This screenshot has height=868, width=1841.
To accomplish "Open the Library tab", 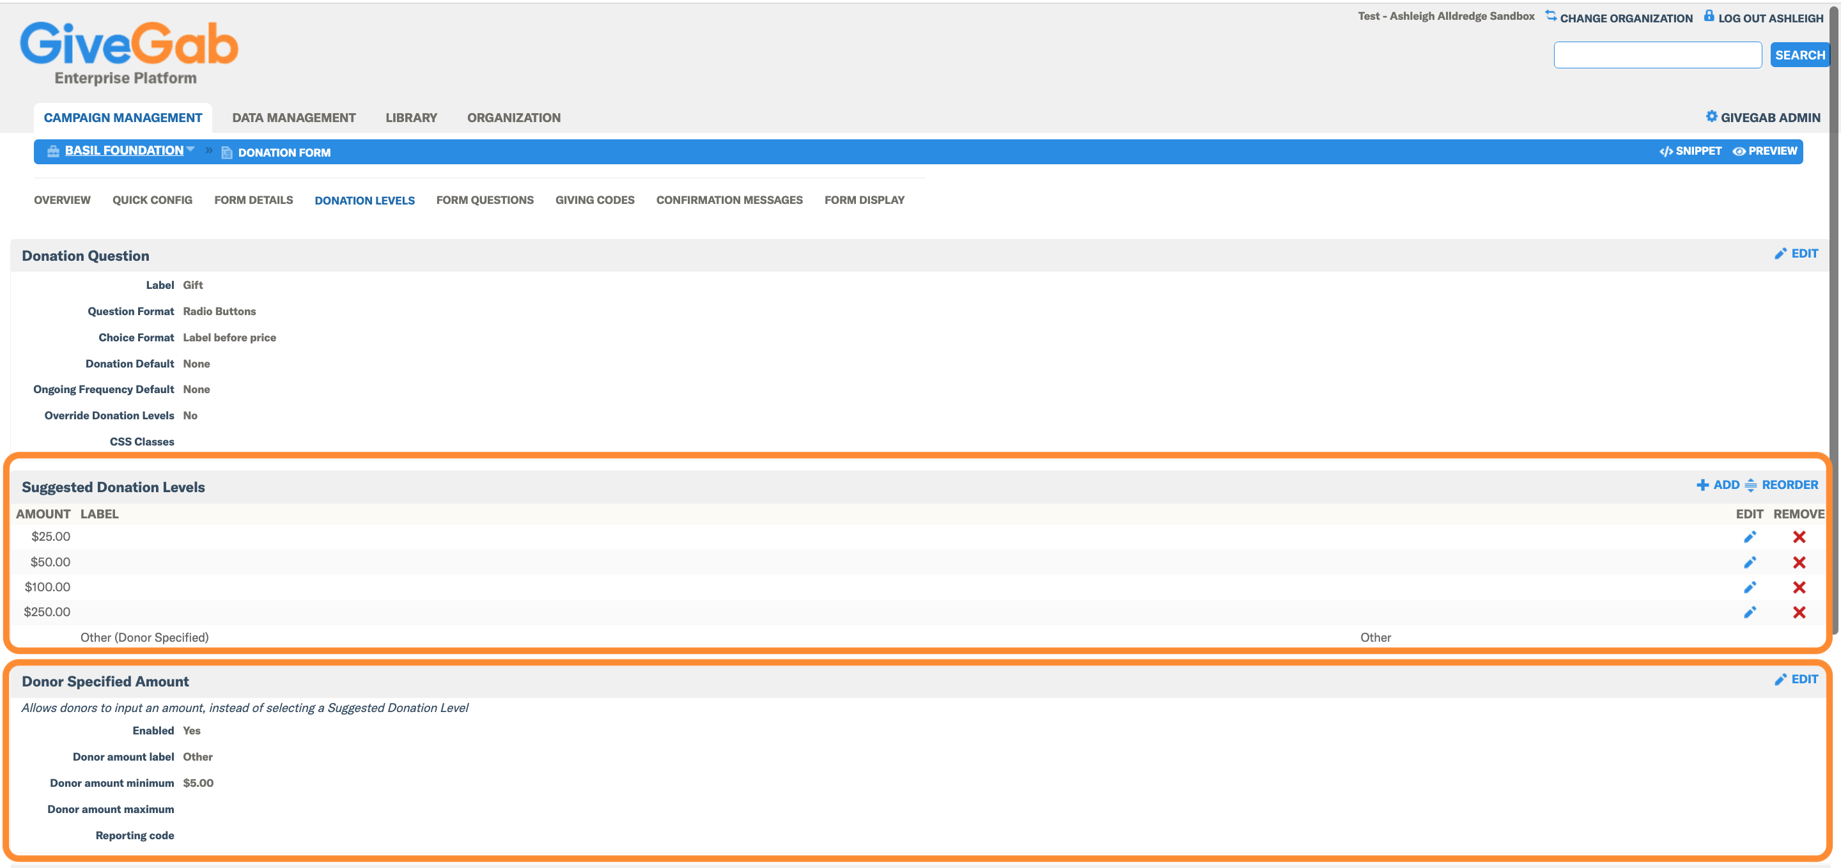I will 411,118.
